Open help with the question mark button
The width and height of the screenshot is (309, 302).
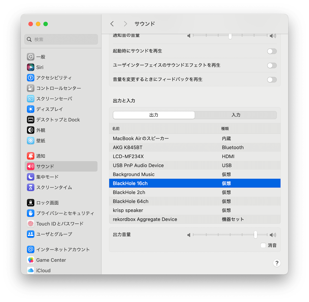coord(277,263)
